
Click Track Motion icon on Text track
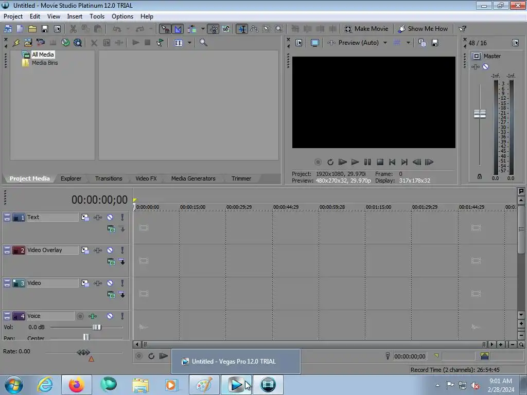coord(85,218)
